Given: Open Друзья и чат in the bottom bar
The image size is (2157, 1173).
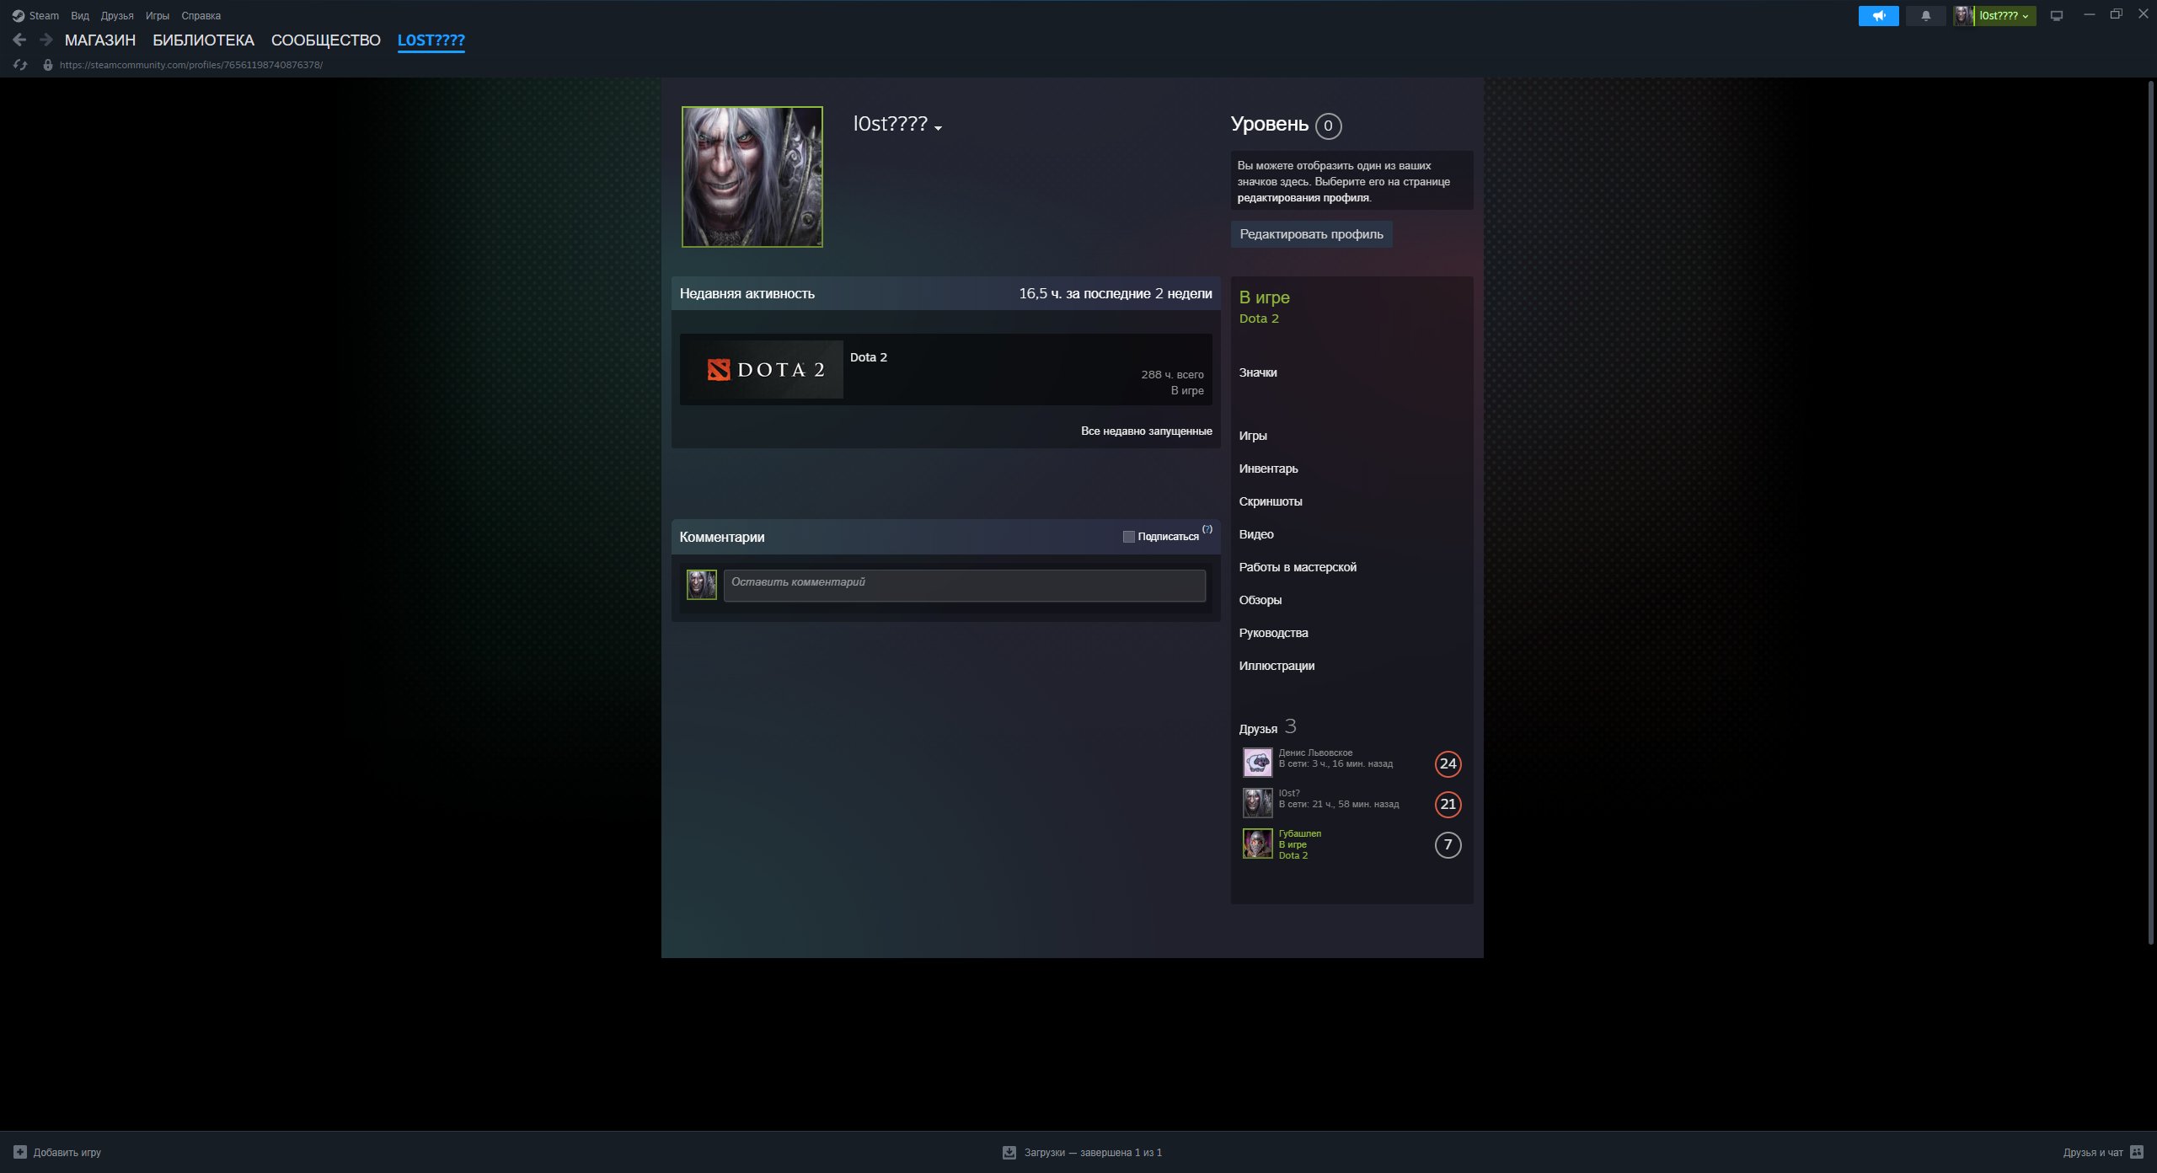Looking at the screenshot, I should click(2093, 1153).
